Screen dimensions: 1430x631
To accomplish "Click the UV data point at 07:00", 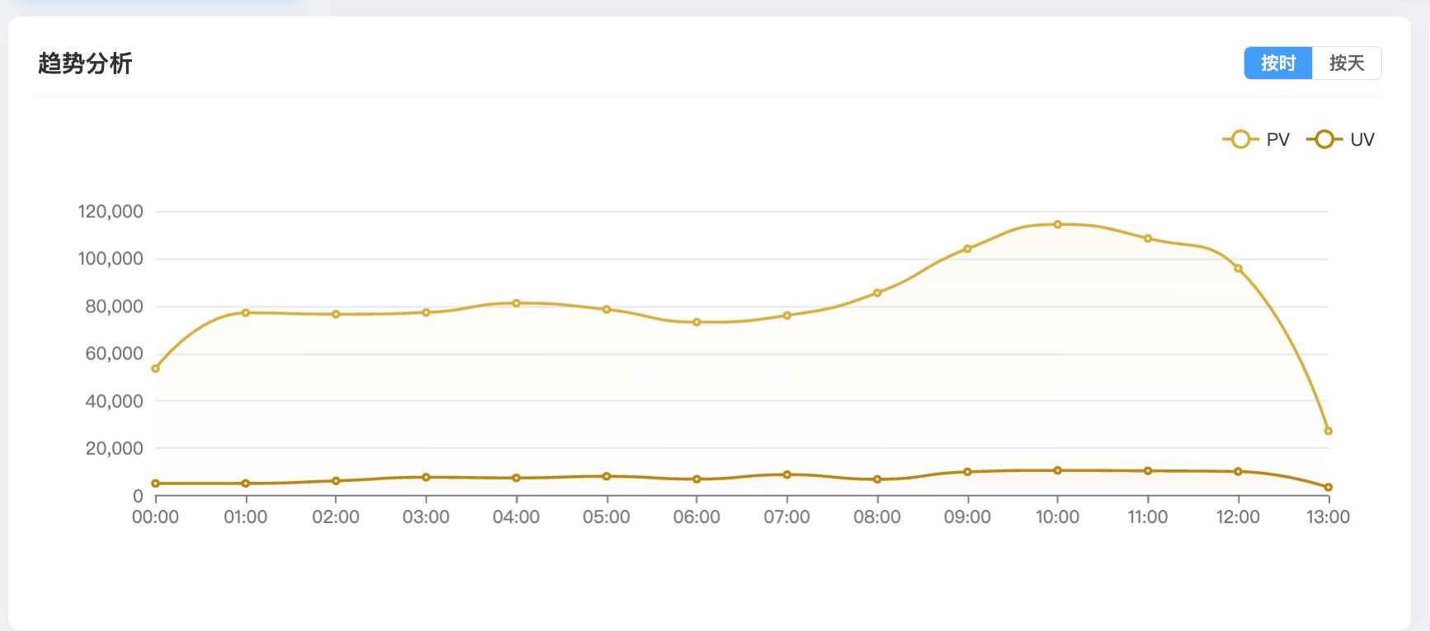I will (787, 474).
